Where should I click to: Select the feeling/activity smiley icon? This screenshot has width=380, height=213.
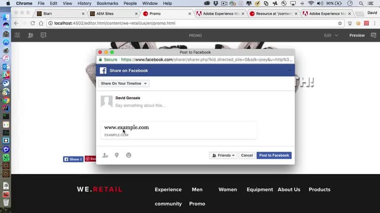click(129, 155)
